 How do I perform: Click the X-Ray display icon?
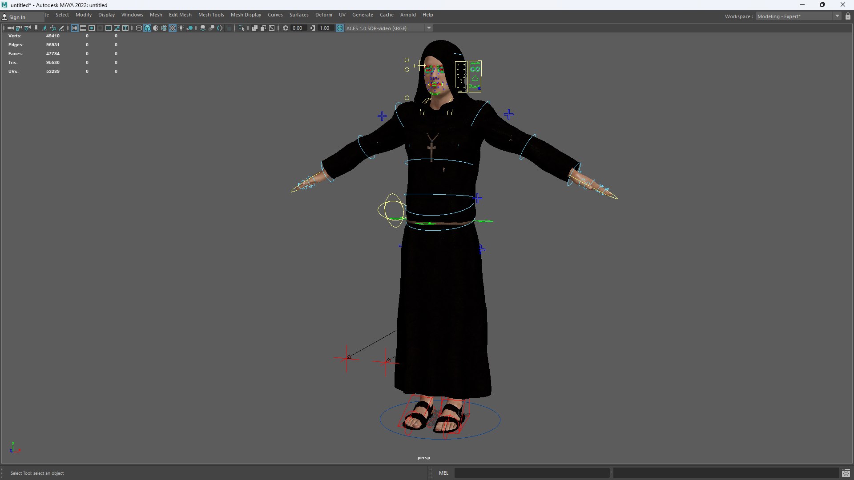coord(254,28)
